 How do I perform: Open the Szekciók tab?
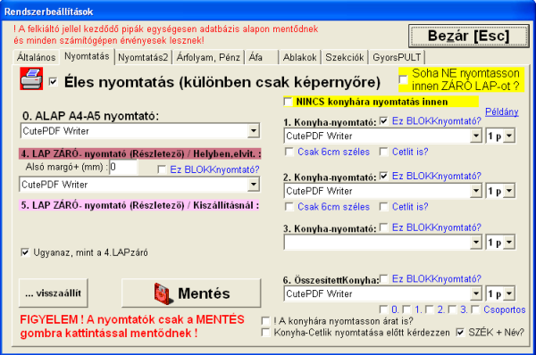click(345, 57)
